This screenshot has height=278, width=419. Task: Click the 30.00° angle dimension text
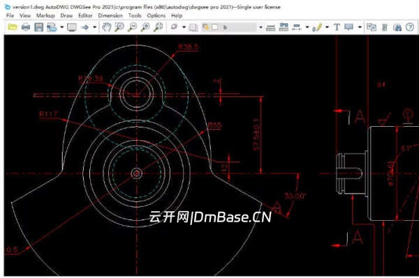[x=295, y=196]
